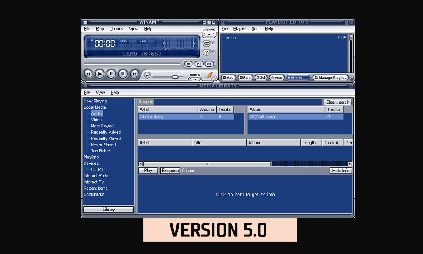Select Internet TV in the library tree

click(93, 182)
